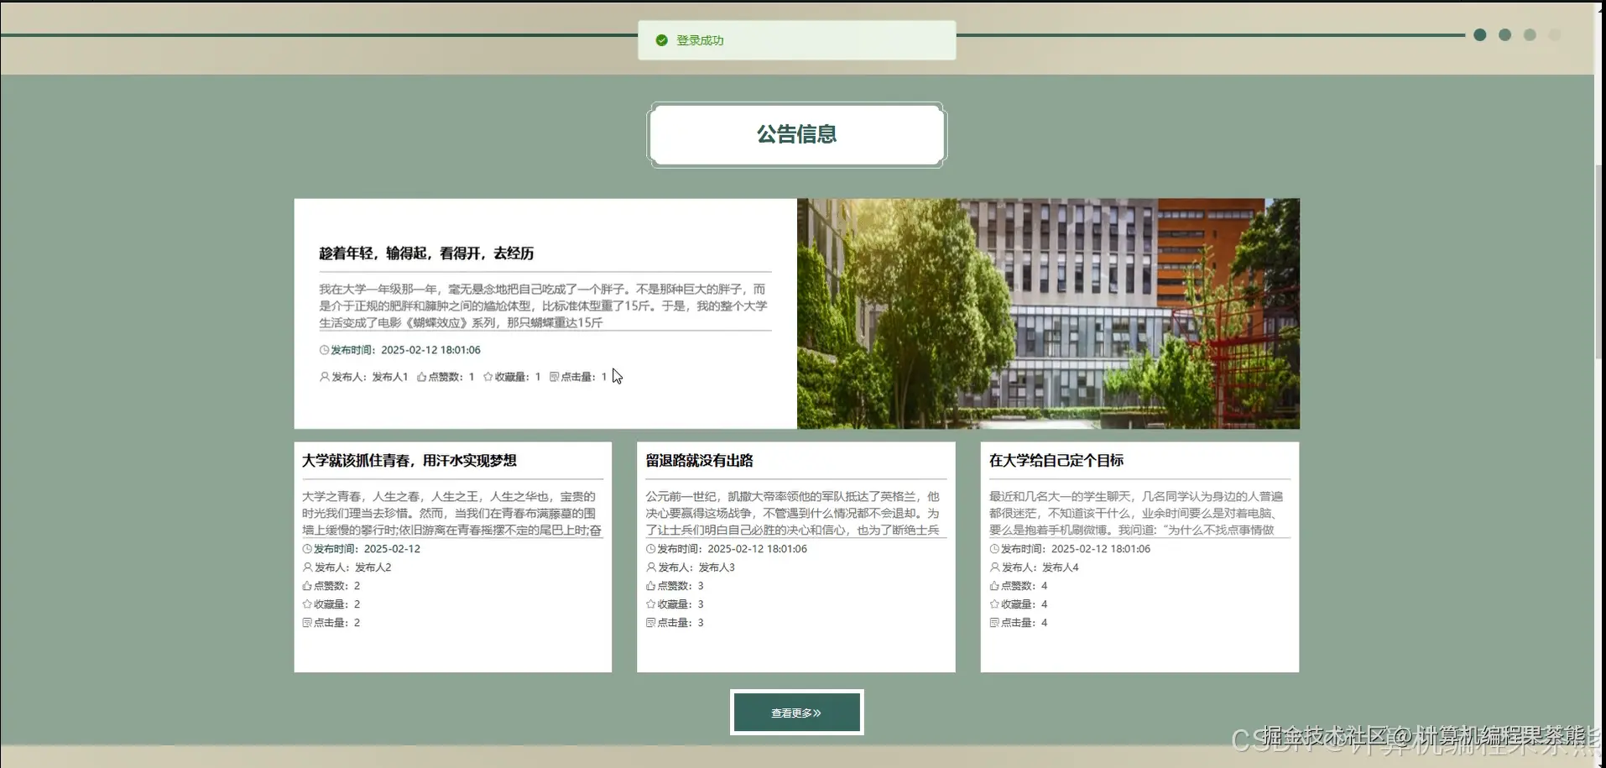Open announcement 大学就该抓住青春，用汗水实现梦想
The height and width of the screenshot is (768, 1606).
[x=409, y=460]
